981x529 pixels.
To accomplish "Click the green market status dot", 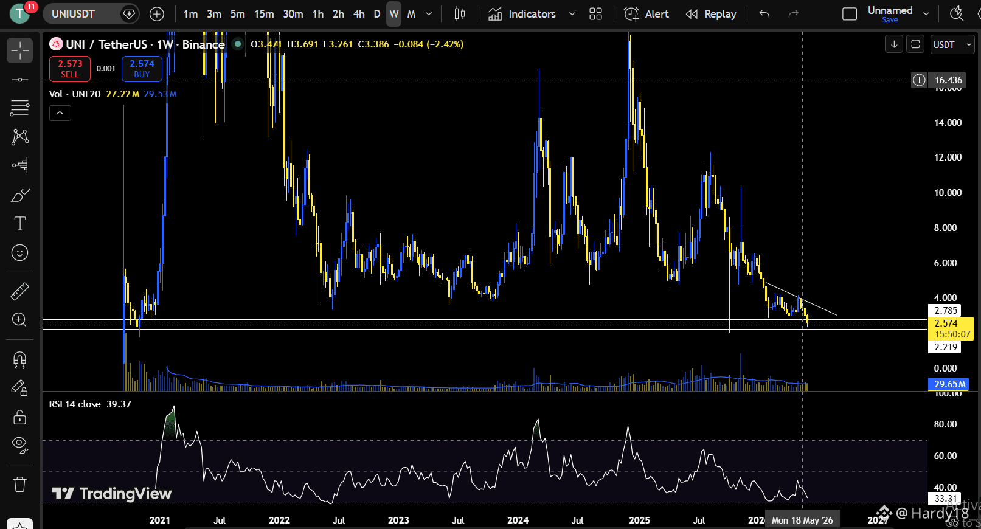I will pos(238,44).
